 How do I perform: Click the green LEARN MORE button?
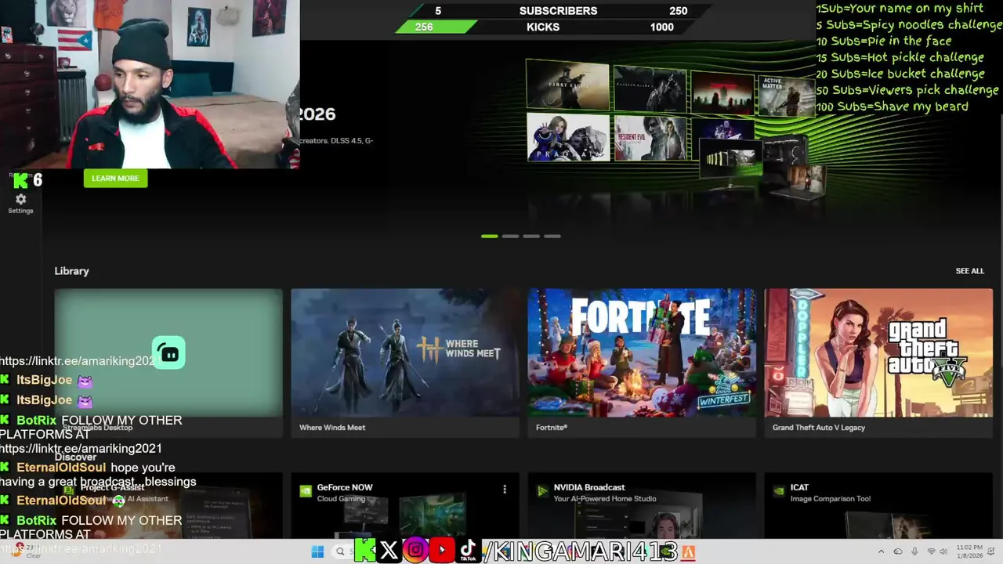coord(115,179)
